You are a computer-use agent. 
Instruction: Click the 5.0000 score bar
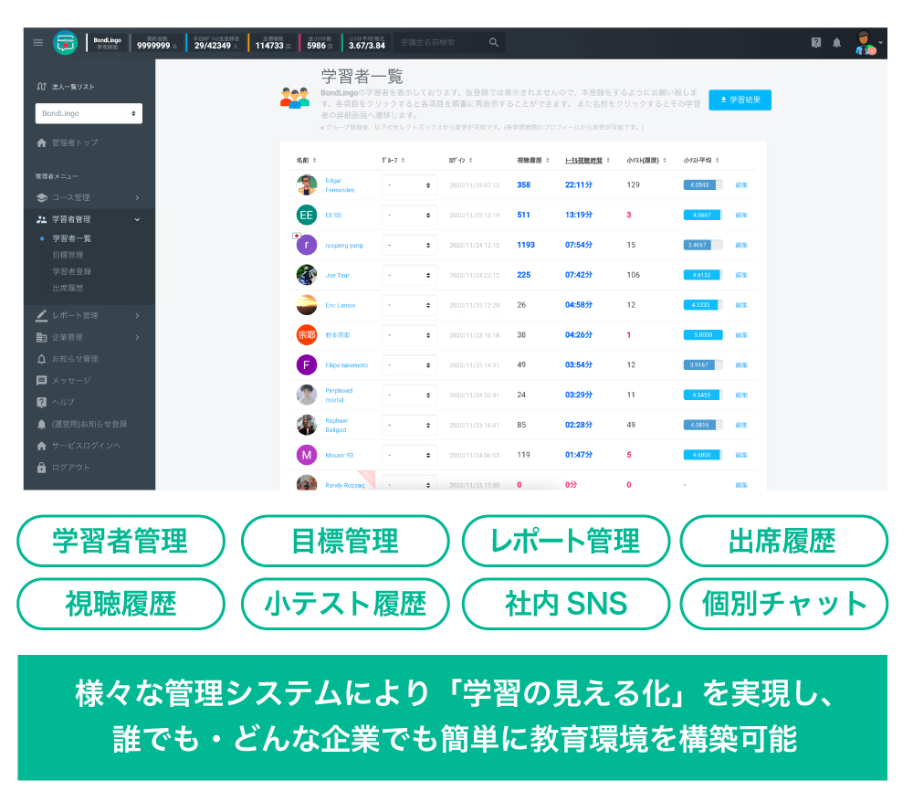point(703,335)
